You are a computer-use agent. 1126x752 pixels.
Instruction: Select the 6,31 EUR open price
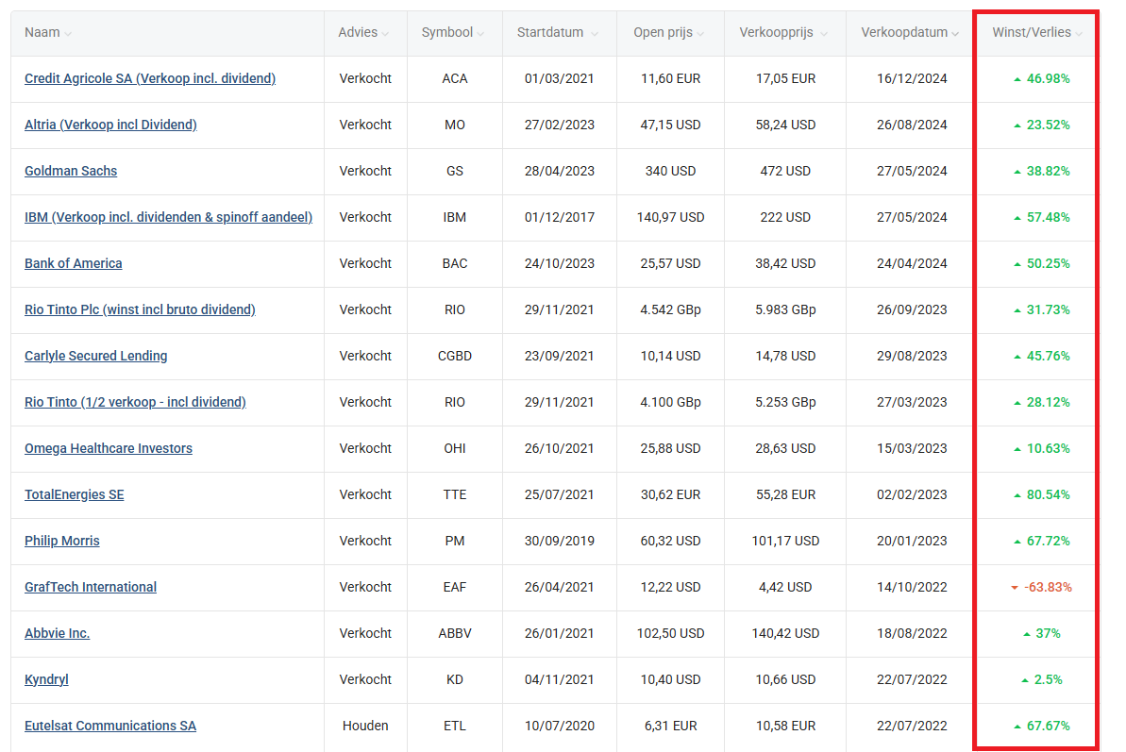pos(671,726)
